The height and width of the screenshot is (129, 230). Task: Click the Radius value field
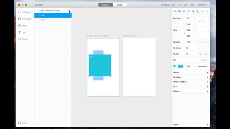(x=190, y=54)
